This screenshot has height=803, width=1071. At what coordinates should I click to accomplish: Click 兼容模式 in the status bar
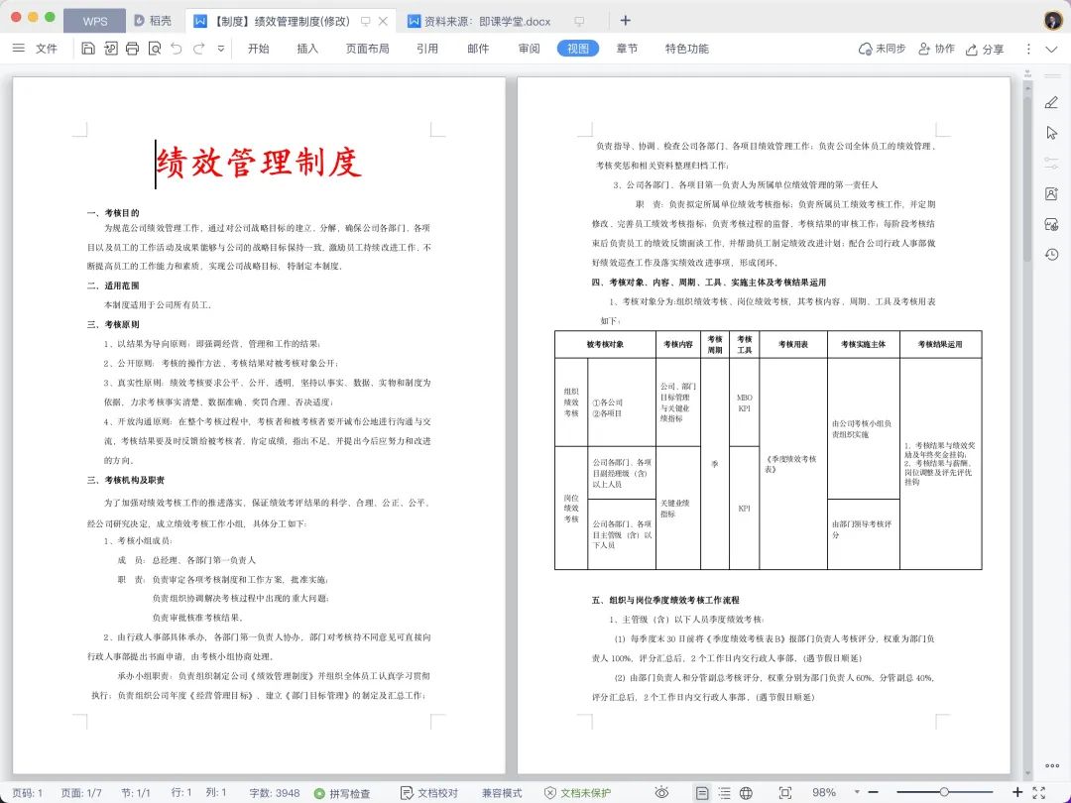click(x=502, y=793)
